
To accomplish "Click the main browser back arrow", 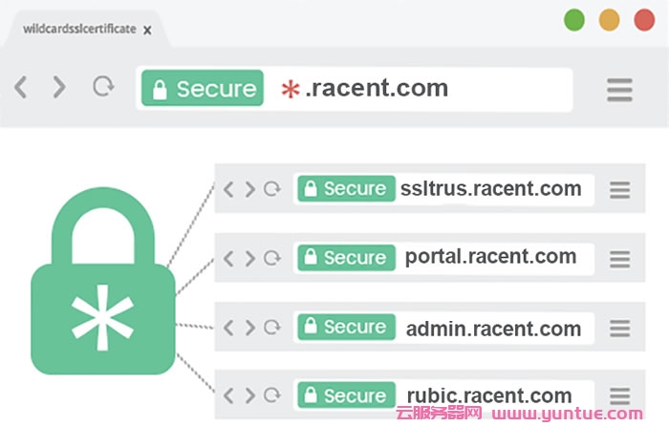I will point(20,88).
